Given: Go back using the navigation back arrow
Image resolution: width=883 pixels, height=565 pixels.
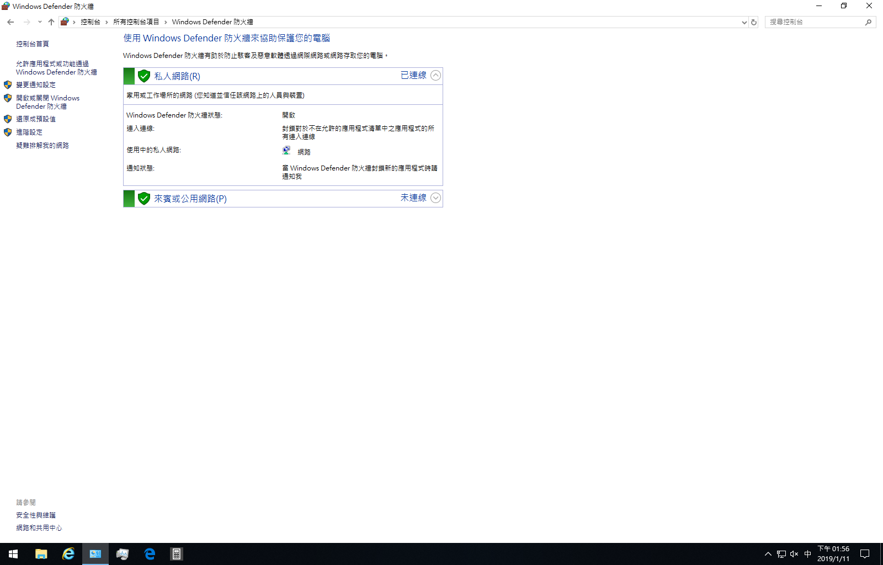Looking at the screenshot, I should pos(10,22).
